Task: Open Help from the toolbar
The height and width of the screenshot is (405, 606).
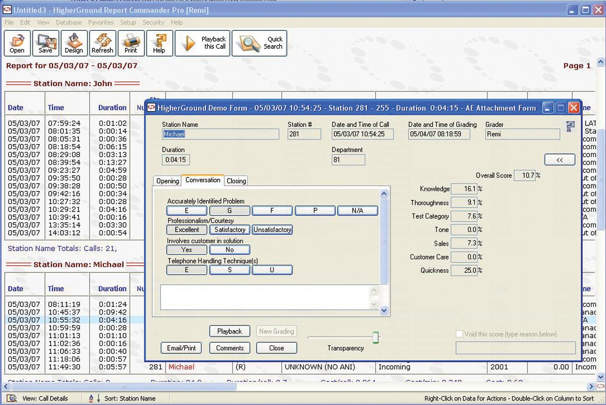Action: click(x=159, y=44)
